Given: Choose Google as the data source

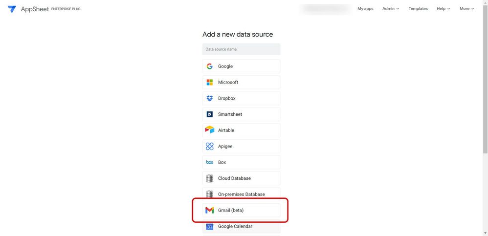Looking at the screenshot, I should click(x=241, y=66).
